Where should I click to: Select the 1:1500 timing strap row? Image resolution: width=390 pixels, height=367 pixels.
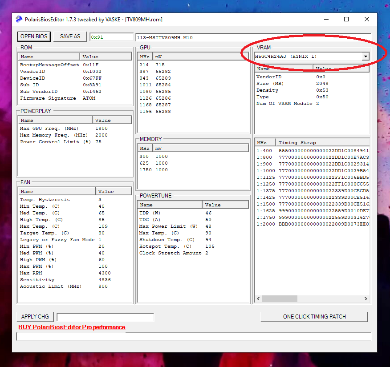tap(313, 204)
